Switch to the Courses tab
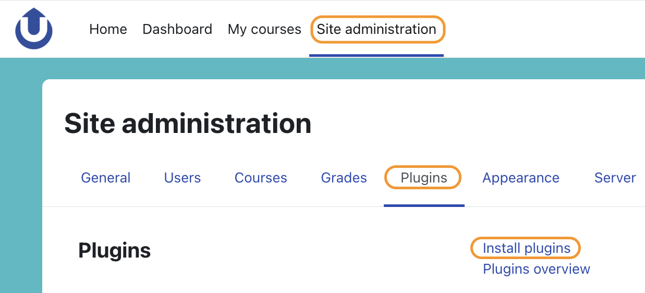645x293 pixels. [261, 178]
